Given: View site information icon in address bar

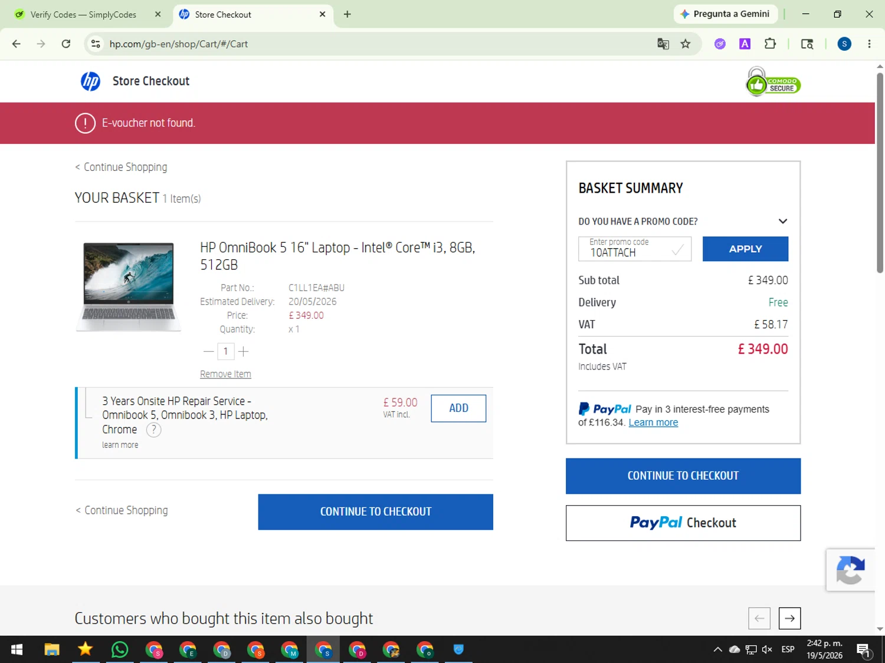Looking at the screenshot, I should pos(96,44).
